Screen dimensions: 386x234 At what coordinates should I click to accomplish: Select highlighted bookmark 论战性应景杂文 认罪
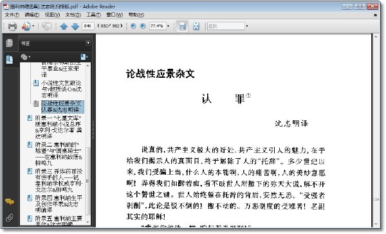(62, 106)
